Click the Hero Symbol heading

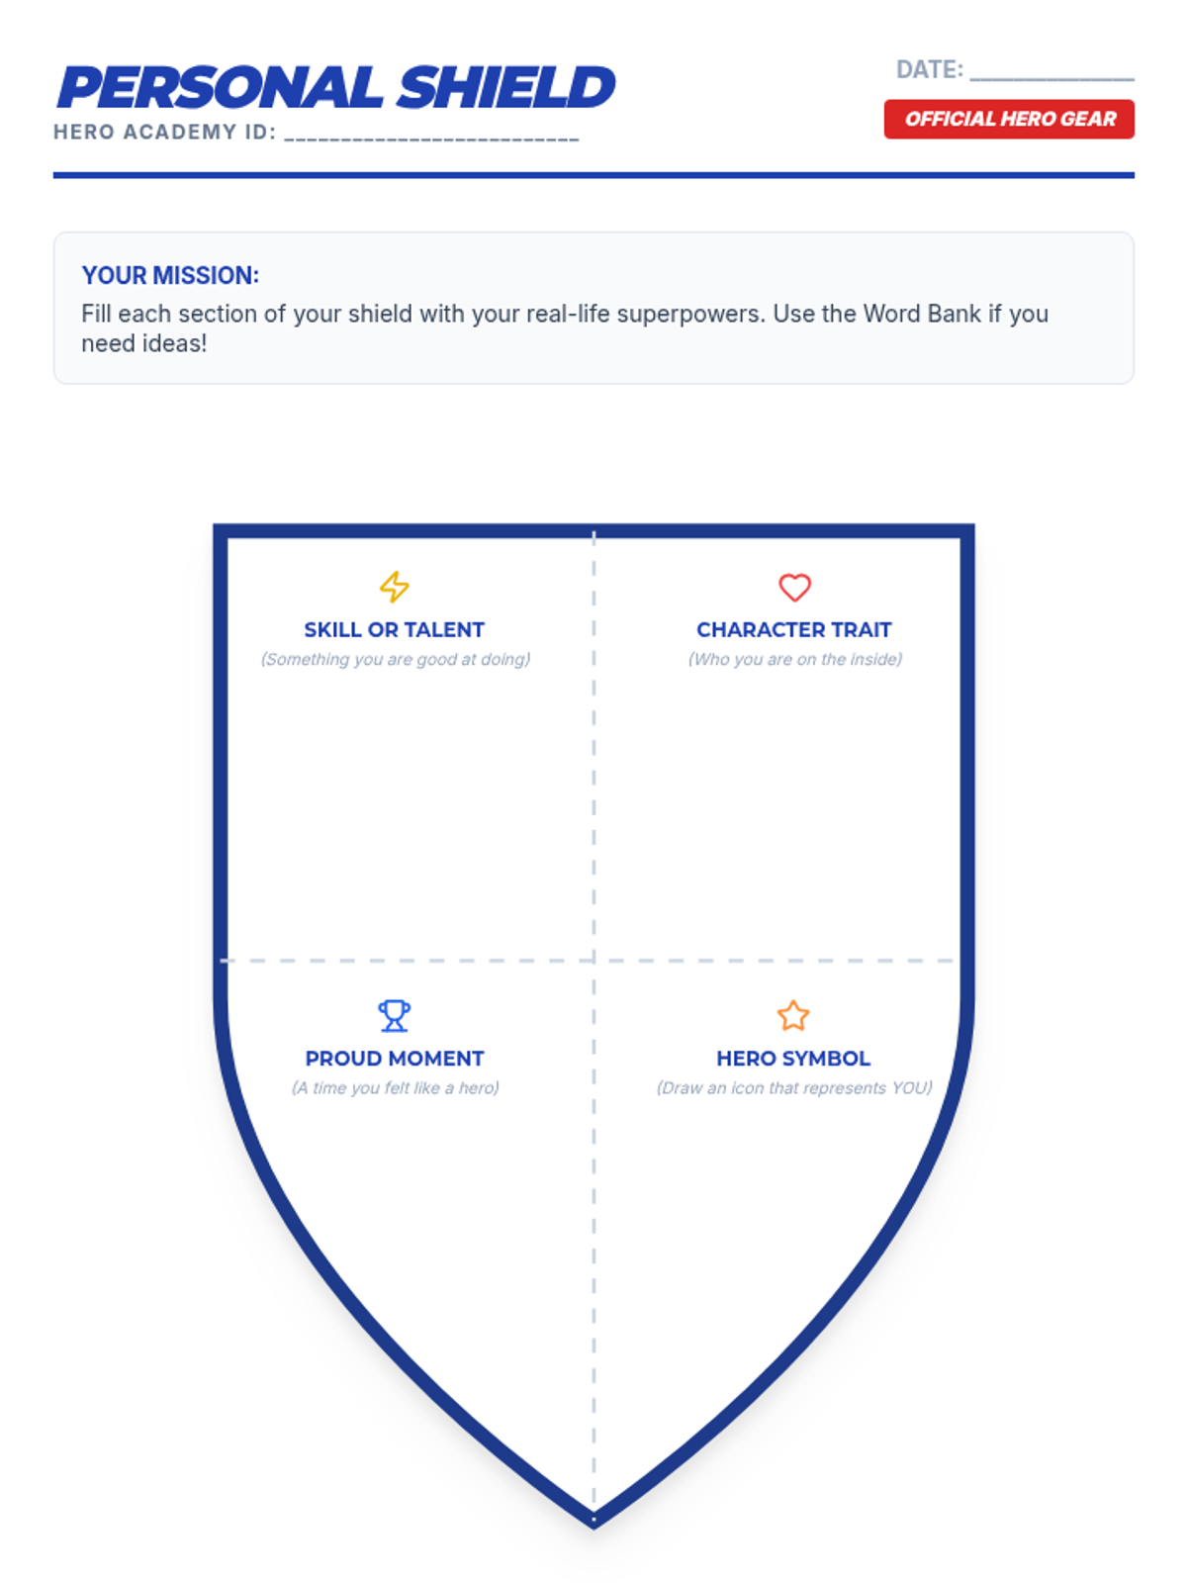click(x=793, y=1059)
